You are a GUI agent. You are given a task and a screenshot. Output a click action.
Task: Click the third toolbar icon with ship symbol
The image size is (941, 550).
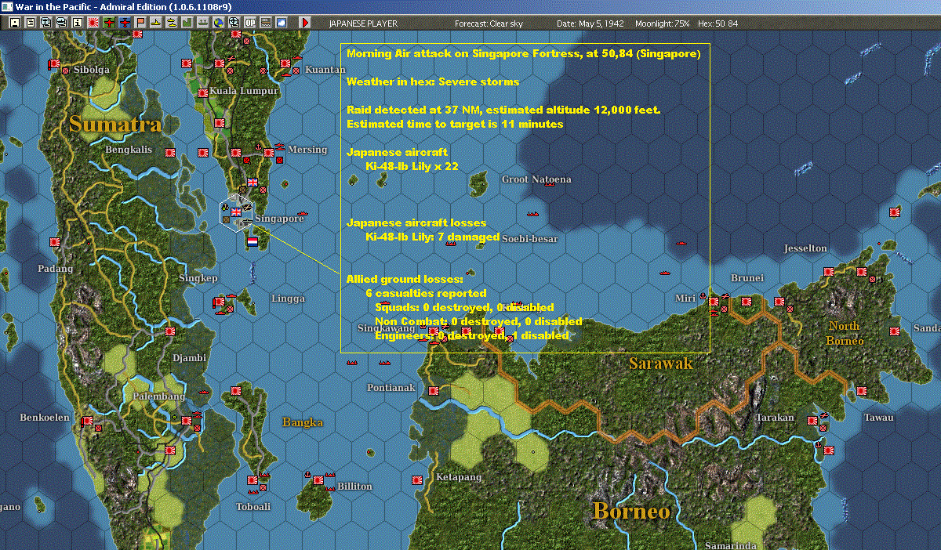[x=45, y=23]
